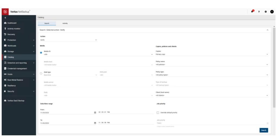
Task: Expand the Workloads submenu chevron
Action: pos(34,46)
